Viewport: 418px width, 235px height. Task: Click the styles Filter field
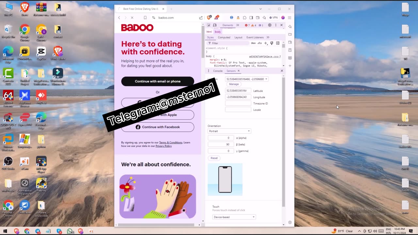229,43
